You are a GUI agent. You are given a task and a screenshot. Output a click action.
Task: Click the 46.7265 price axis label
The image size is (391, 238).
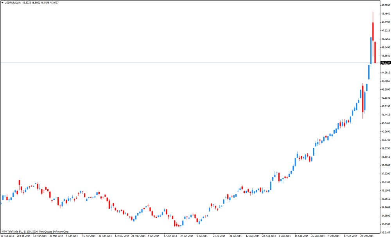pos(386,39)
